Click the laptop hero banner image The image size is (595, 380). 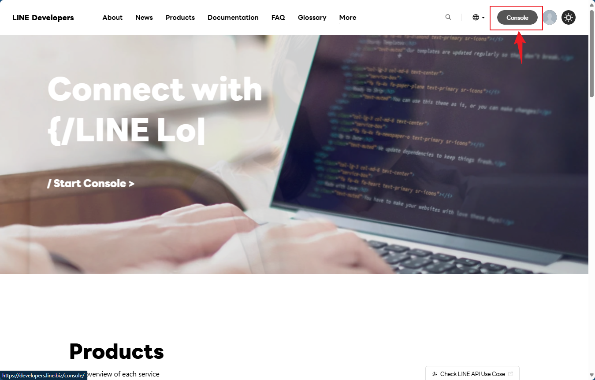[x=294, y=154]
